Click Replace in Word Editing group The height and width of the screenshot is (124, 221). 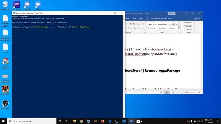point(188,26)
